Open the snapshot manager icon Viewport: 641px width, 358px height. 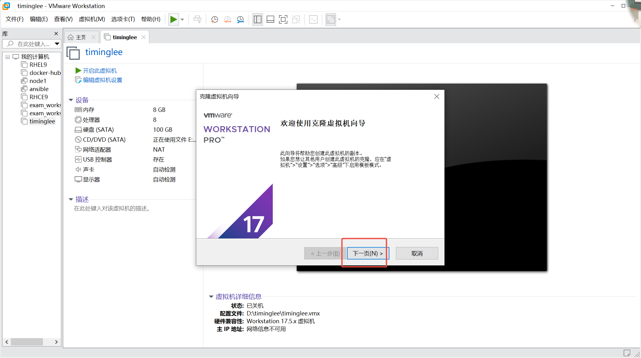(240, 20)
